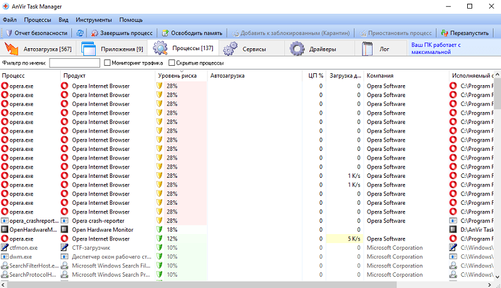501x288 pixels.
Task: Click the Лог tab notepad icon
Action: pyautogui.click(x=367, y=49)
